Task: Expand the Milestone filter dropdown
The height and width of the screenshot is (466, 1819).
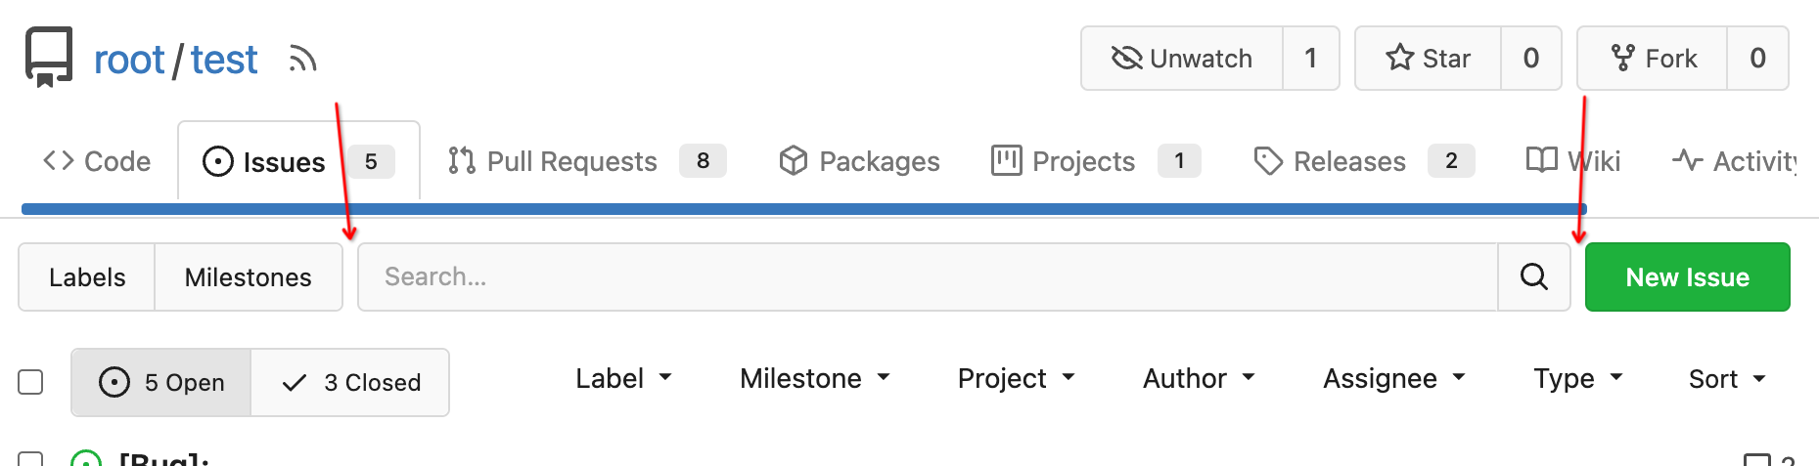Action: pyautogui.click(x=815, y=379)
